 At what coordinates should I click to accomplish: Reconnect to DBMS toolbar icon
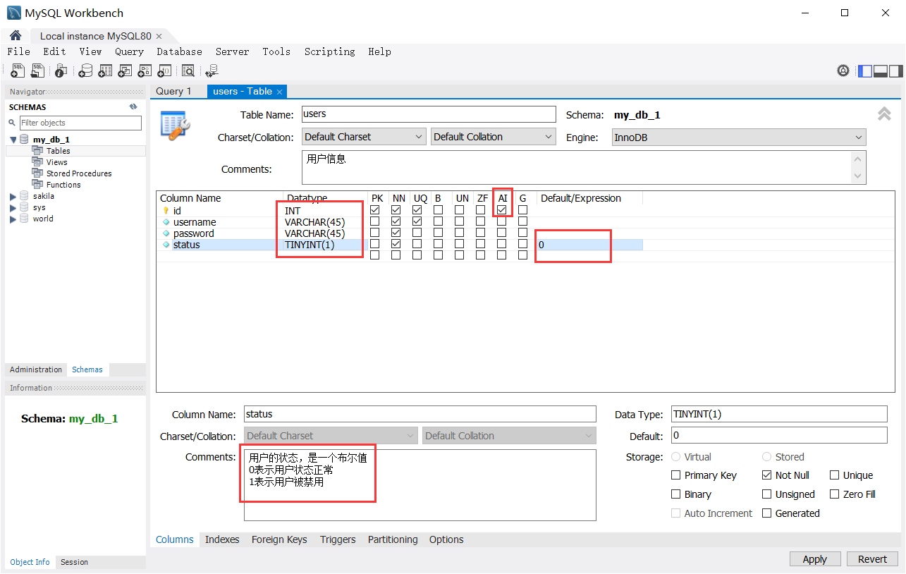212,71
